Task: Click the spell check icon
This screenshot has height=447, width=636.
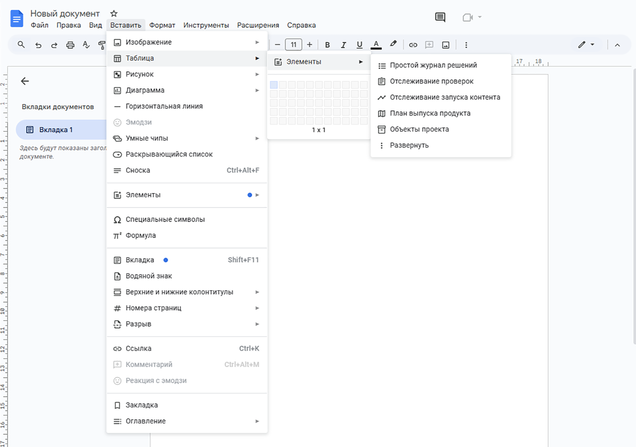Action: click(86, 45)
